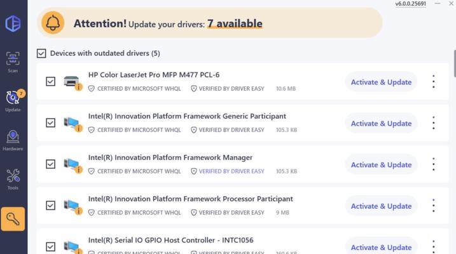Click the 7 available link
Screen dimensions: 456x254
click(235, 23)
